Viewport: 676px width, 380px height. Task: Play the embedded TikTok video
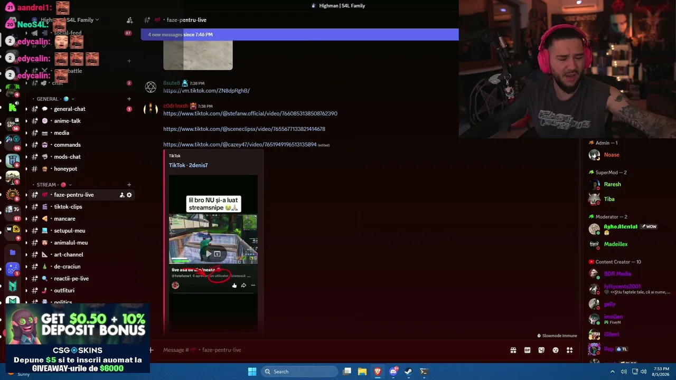209,254
